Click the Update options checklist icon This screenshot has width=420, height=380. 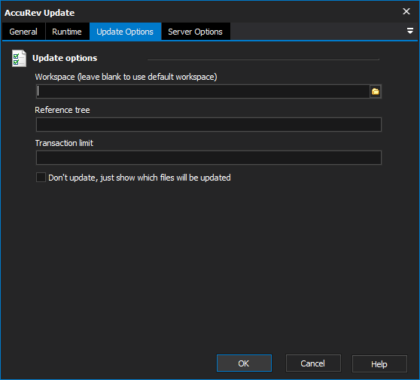click(x=19, y=59)
